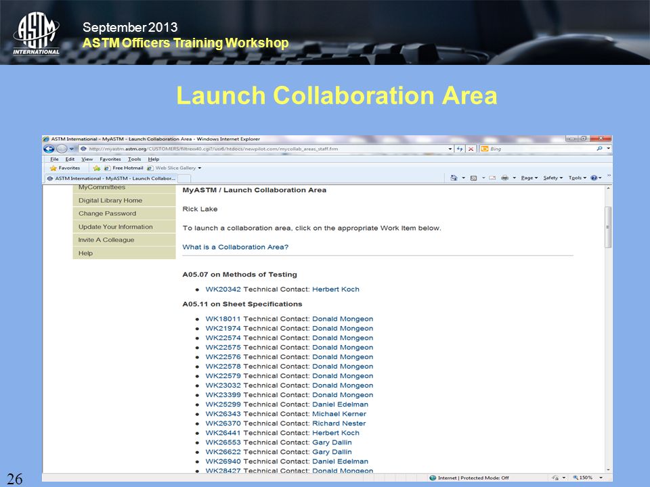Viewport: 650px width, 487px height.
Task: Open the Print options dropdown arrow
Action: pyautogui.click(x=515, y=178)
